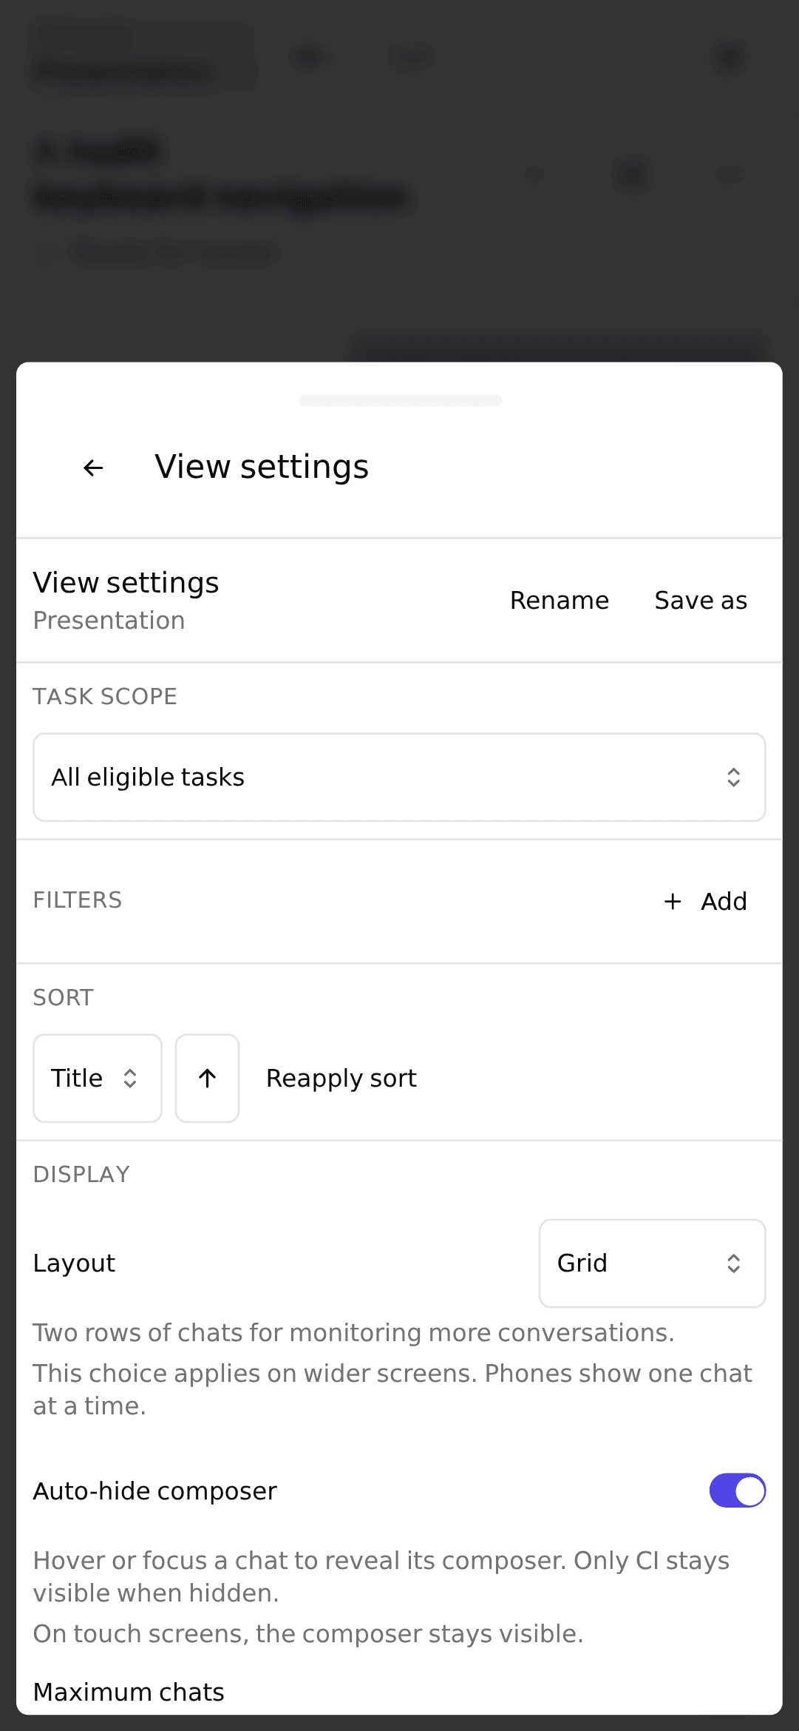Click the up-down chevrons next to Title
The image size is (799, 1731).
coord(130,1079)
